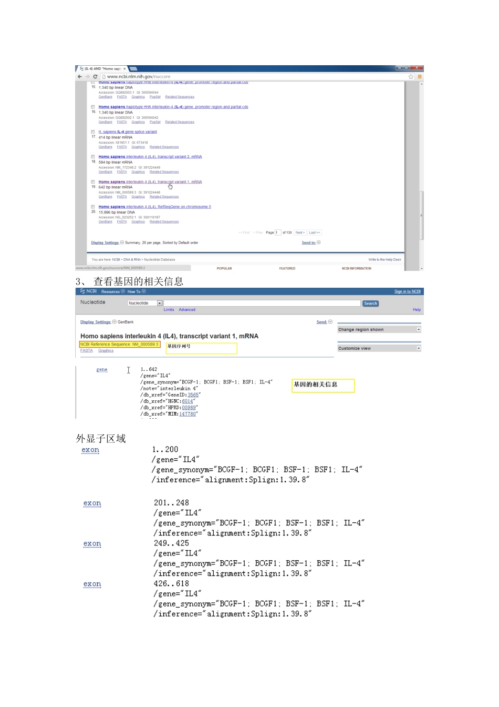Open HPRD 00989 link
The width and height of the screenshot is (499, 707).
pyautogui.click(x=189, y=408)
